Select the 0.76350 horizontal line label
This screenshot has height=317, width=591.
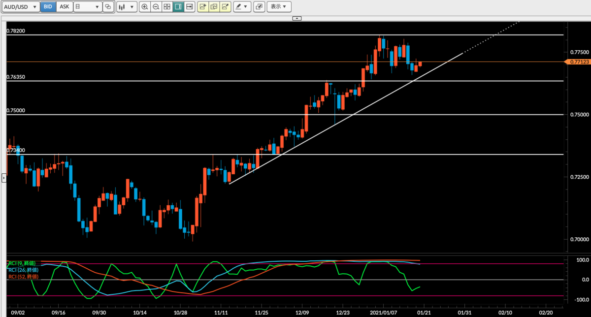point(16,77)
